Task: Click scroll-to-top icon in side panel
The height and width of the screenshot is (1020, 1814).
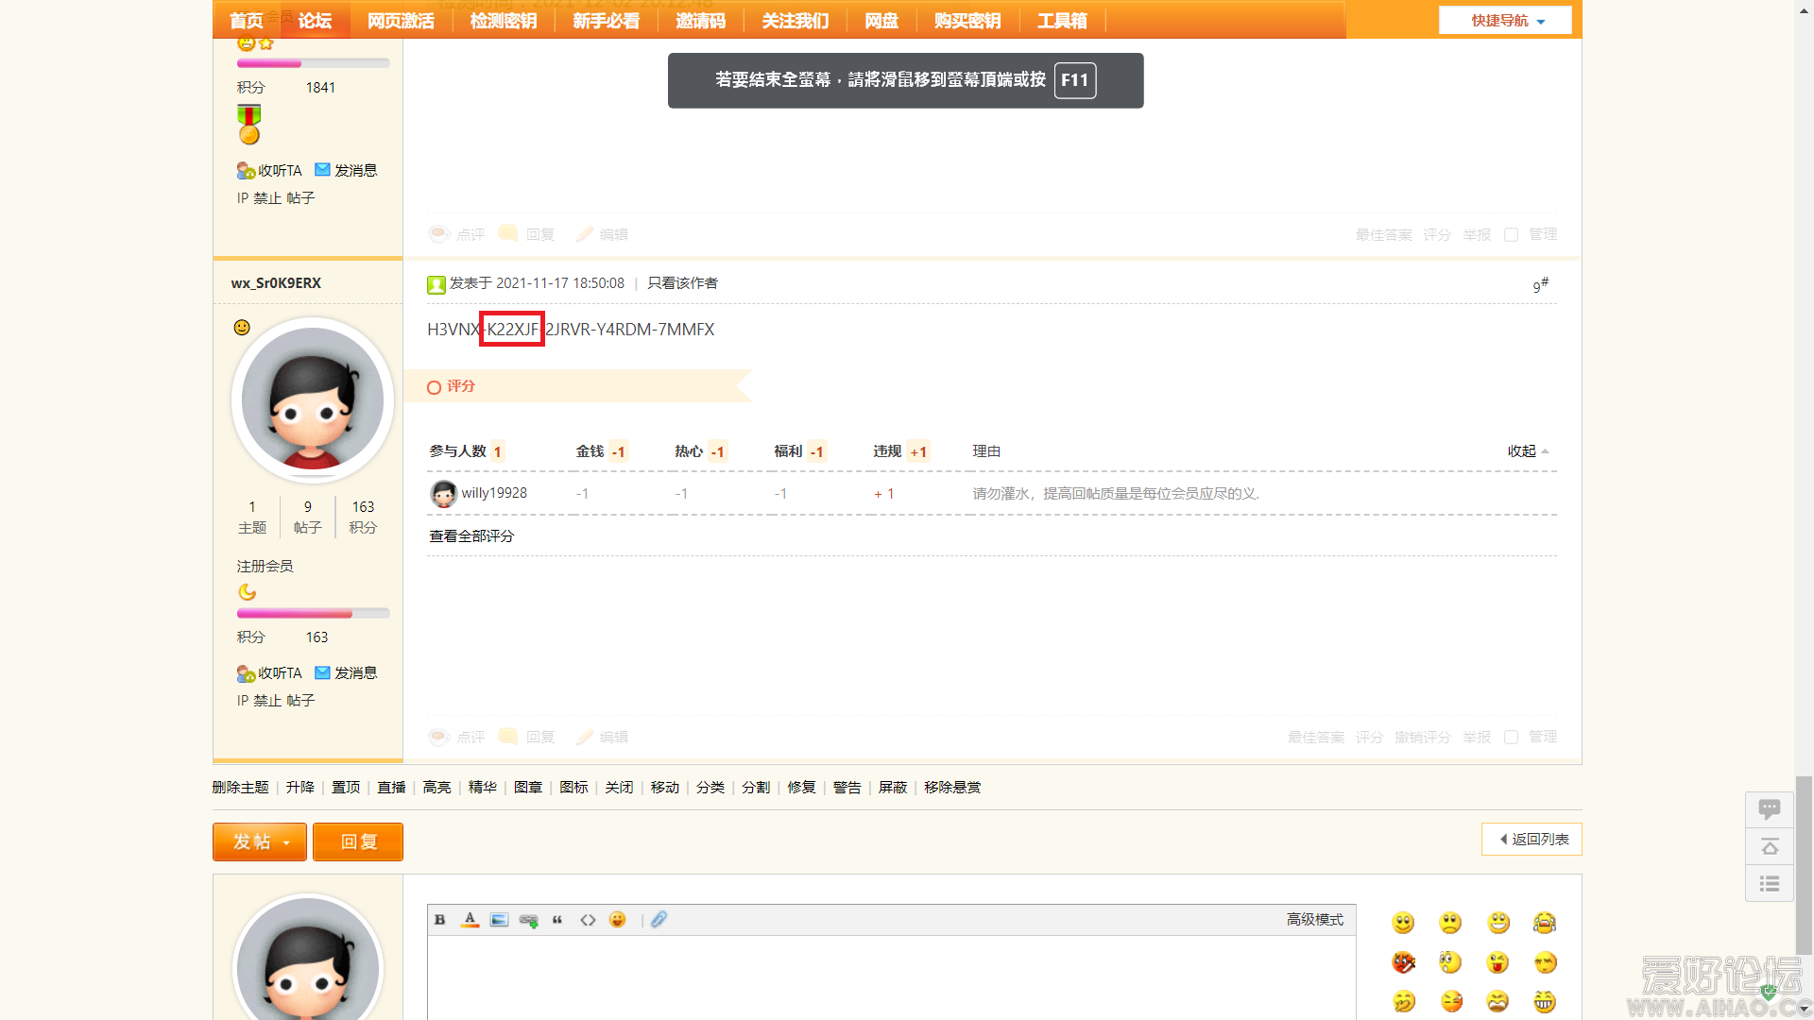Action: 1770,847
